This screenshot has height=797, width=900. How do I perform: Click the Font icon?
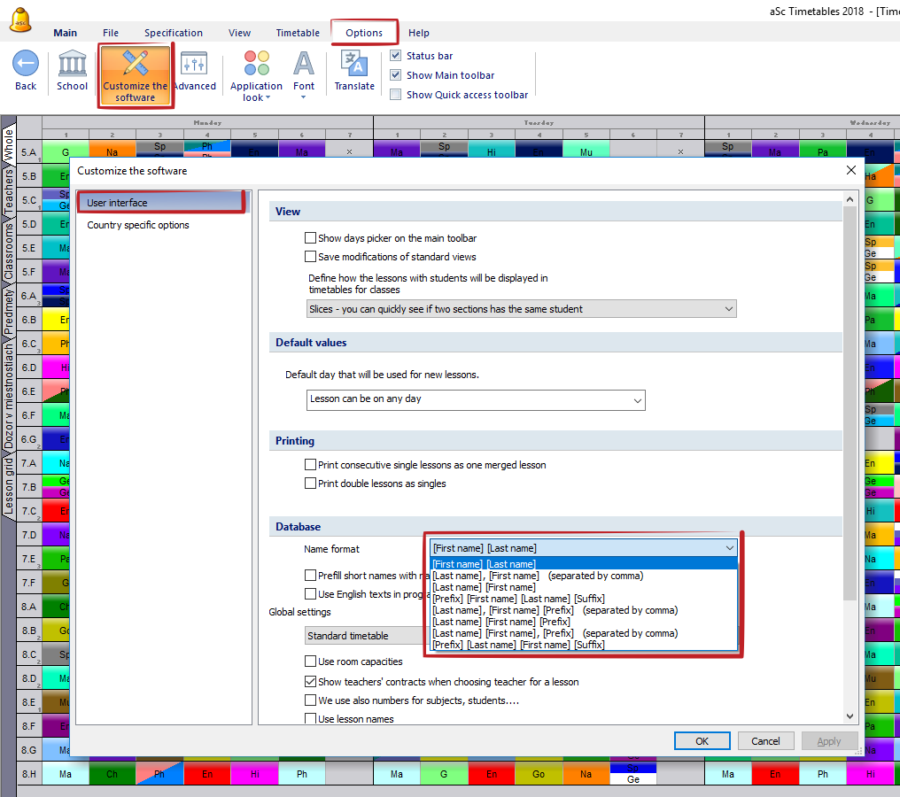pyautogui.click(x=304, y=65)
